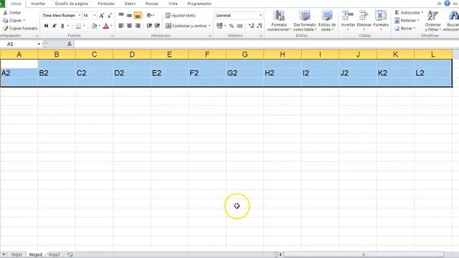459x258 pixels.
Task: Select column D header
Action: pyautogui.click(x=132, y=54)
